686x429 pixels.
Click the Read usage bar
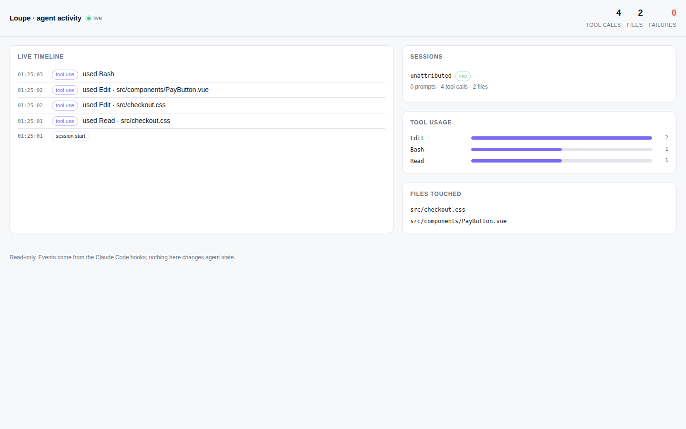click(562, 161)
